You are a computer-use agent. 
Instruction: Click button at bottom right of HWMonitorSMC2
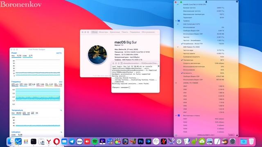pyautogui.click(x=231, y=135)
